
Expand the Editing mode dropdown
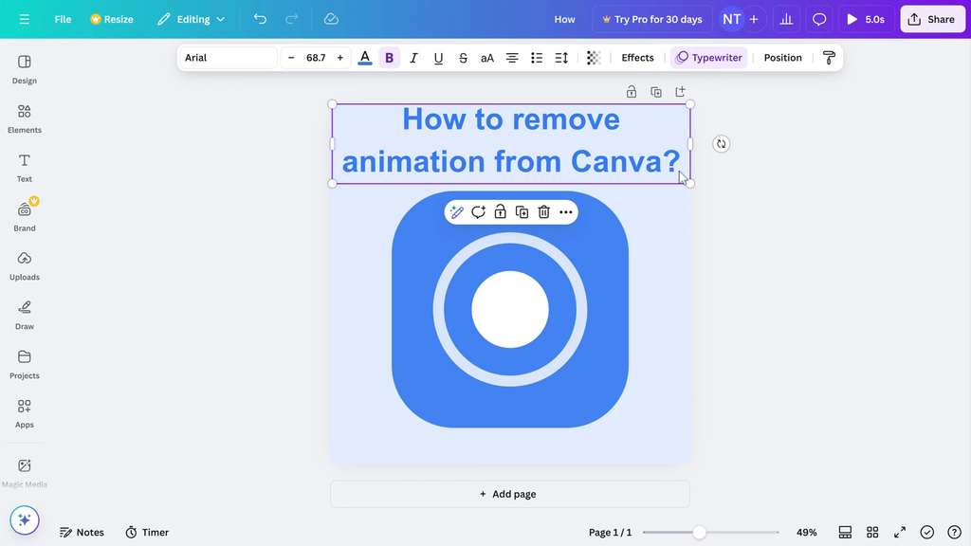point(192,19)
